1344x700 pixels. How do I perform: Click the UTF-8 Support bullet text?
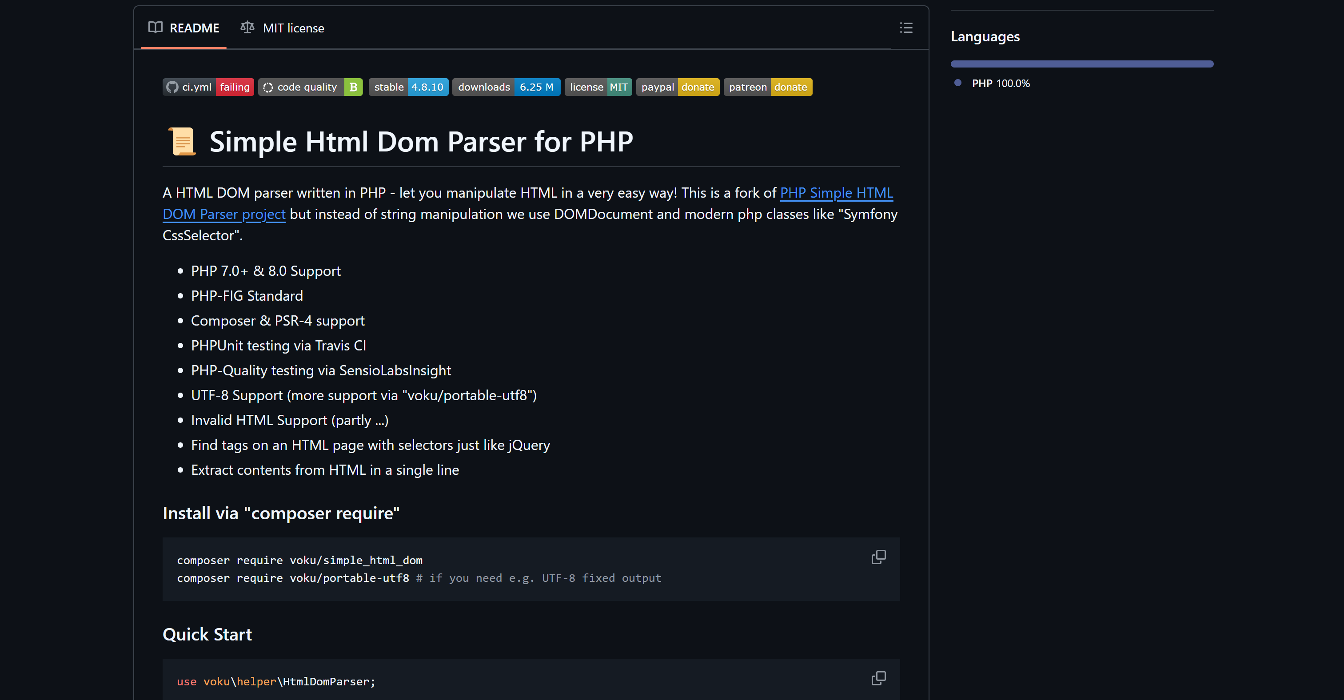(x=363, y=395)
